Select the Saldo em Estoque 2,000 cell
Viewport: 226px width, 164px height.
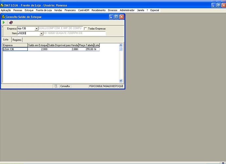pos(38,49)
